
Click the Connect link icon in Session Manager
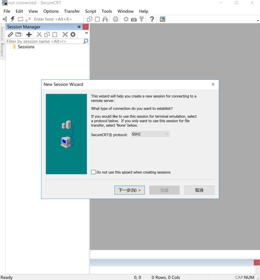click(x=10, y=34)
